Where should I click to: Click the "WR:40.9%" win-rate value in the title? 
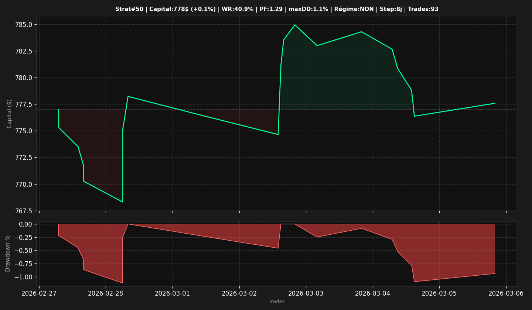pos(238,9)
